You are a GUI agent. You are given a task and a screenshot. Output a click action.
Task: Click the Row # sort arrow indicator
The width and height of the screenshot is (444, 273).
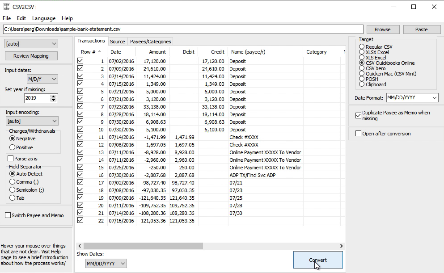(x=99, y=51)
